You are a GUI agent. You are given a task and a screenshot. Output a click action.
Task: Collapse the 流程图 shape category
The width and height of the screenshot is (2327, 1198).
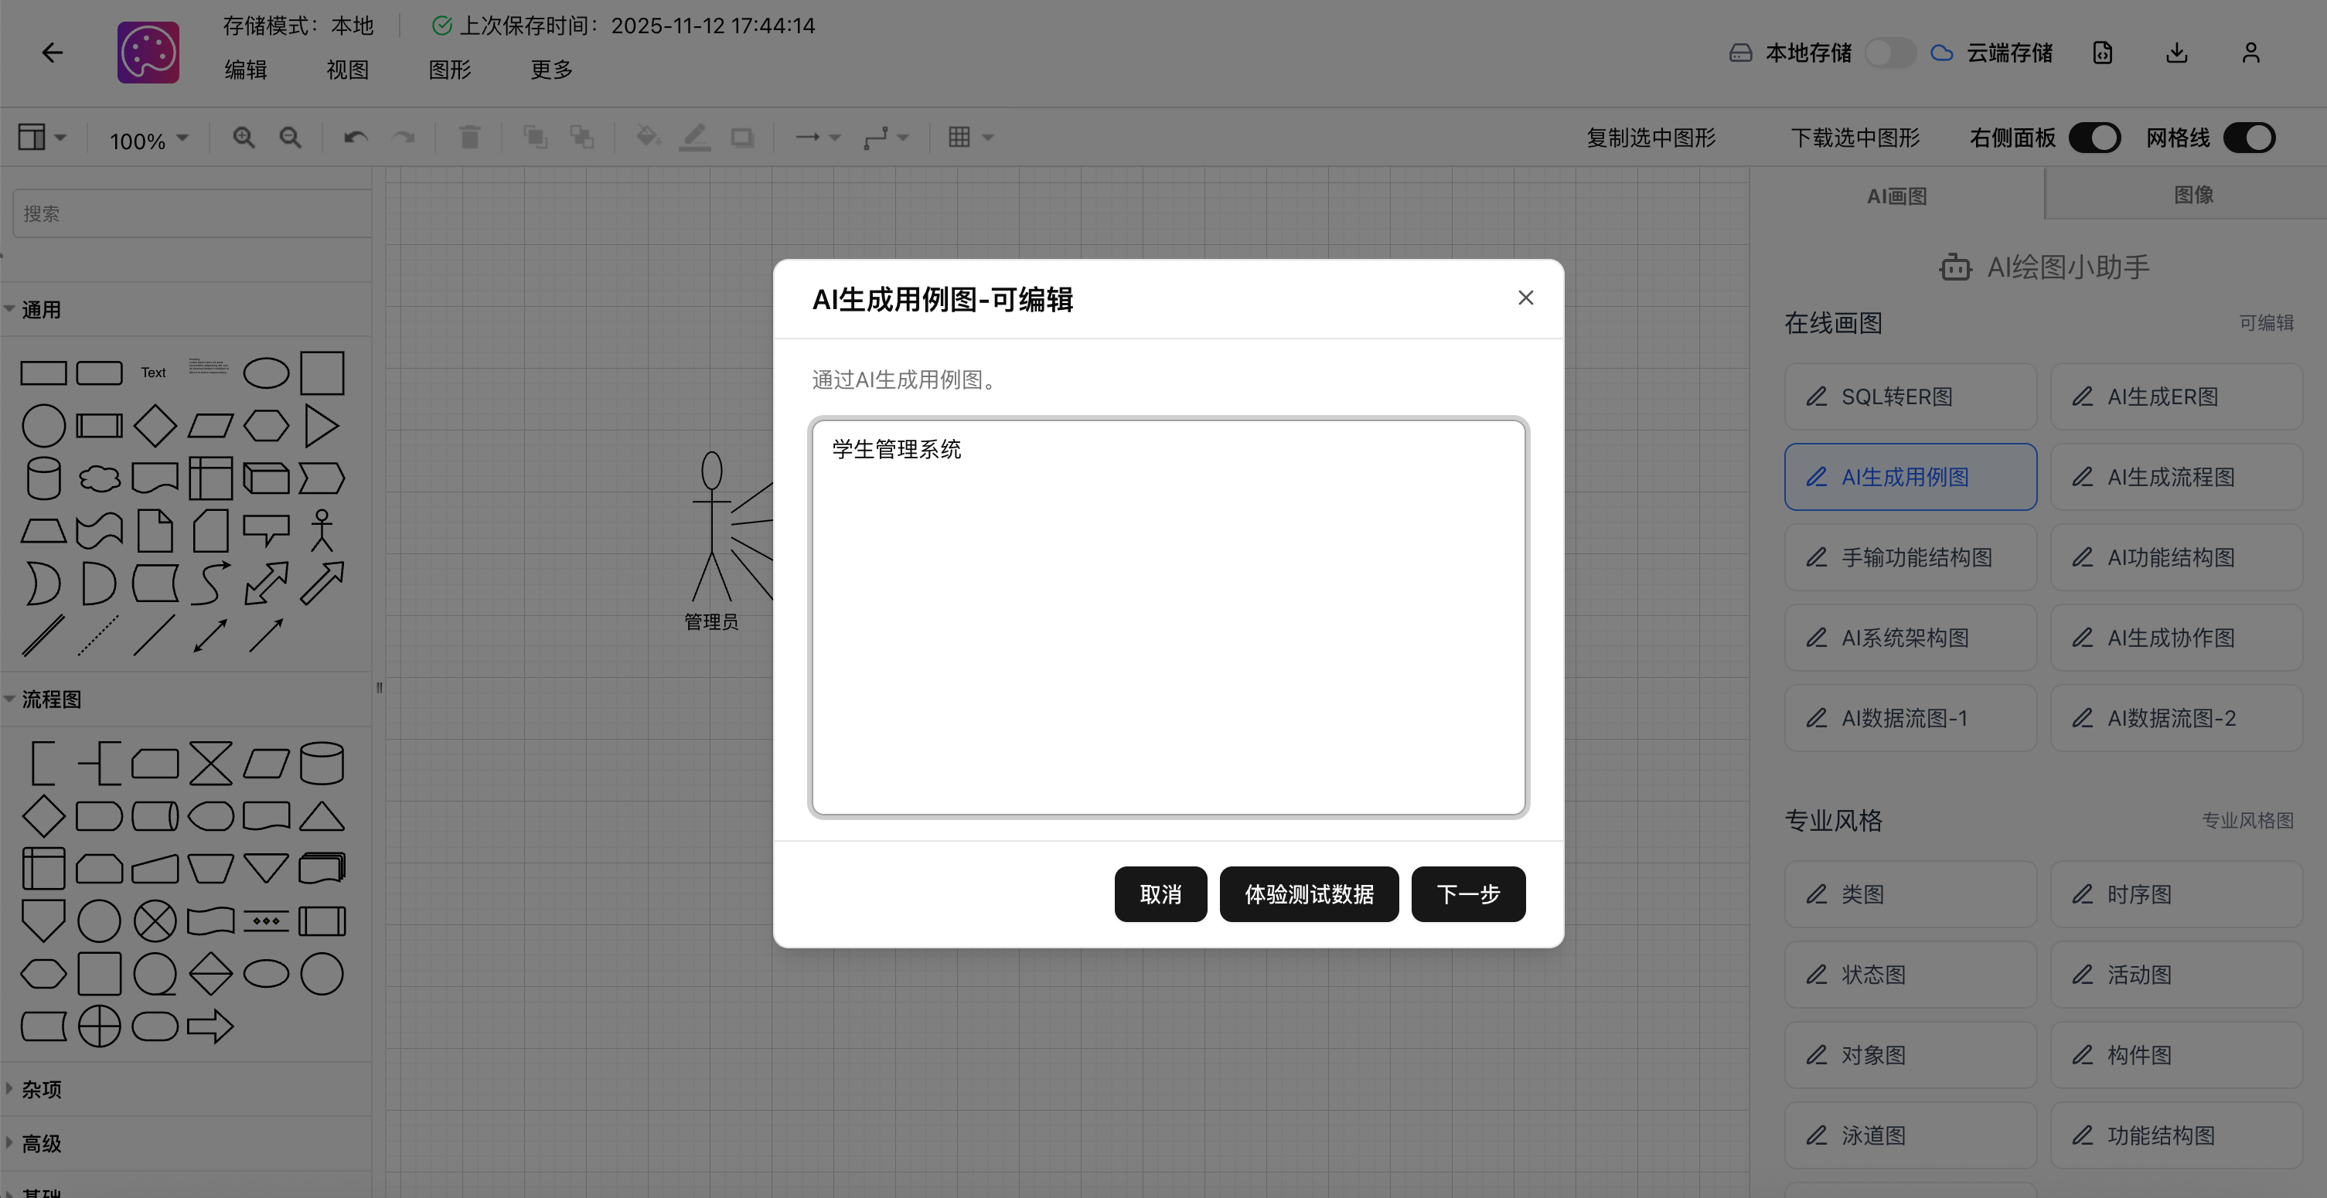coord(50,699)
